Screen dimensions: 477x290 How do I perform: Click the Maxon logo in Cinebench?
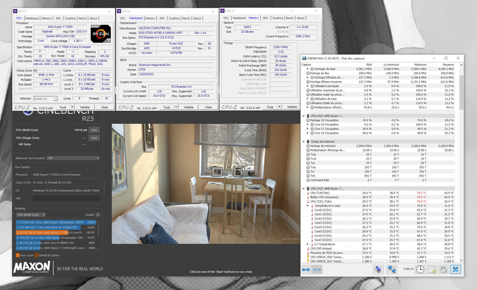(x=32, y=267)
